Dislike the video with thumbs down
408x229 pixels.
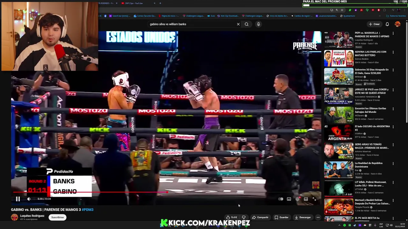pos(244,218)
